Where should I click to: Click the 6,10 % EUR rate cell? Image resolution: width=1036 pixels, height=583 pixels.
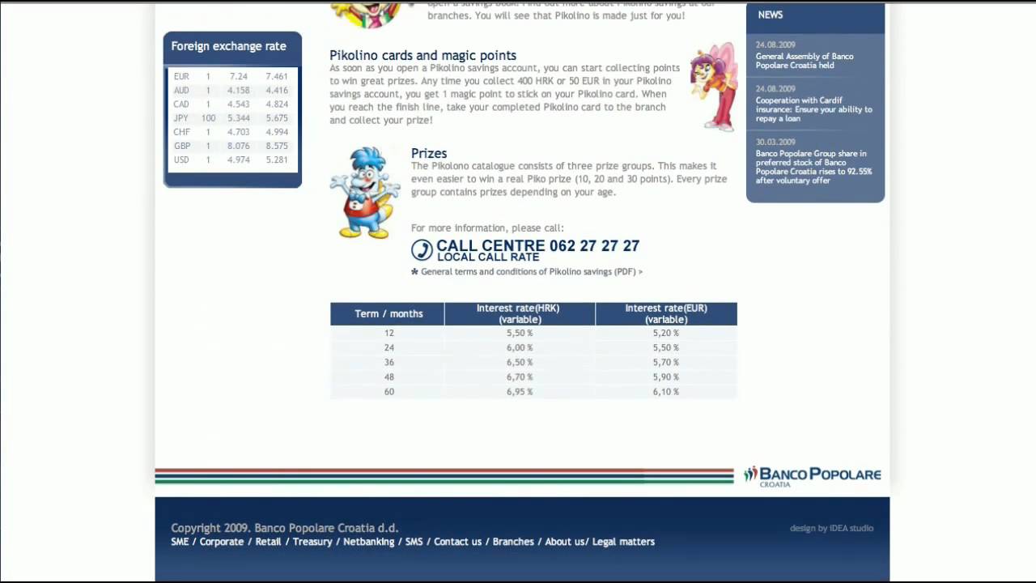pyautogui.click(x=666, y=392)
